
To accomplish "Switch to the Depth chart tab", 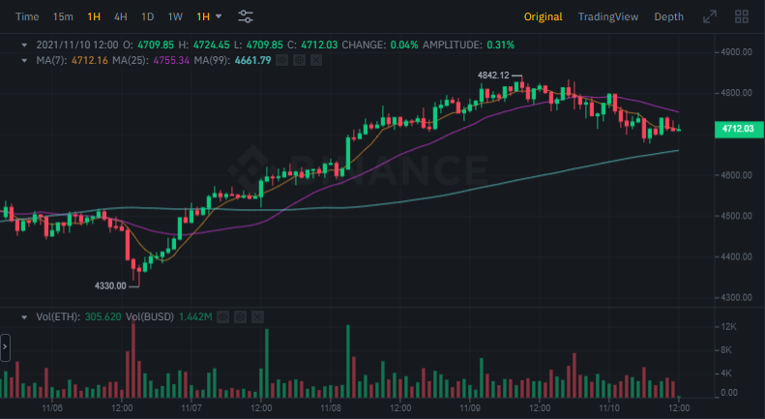I will (668, 16).
